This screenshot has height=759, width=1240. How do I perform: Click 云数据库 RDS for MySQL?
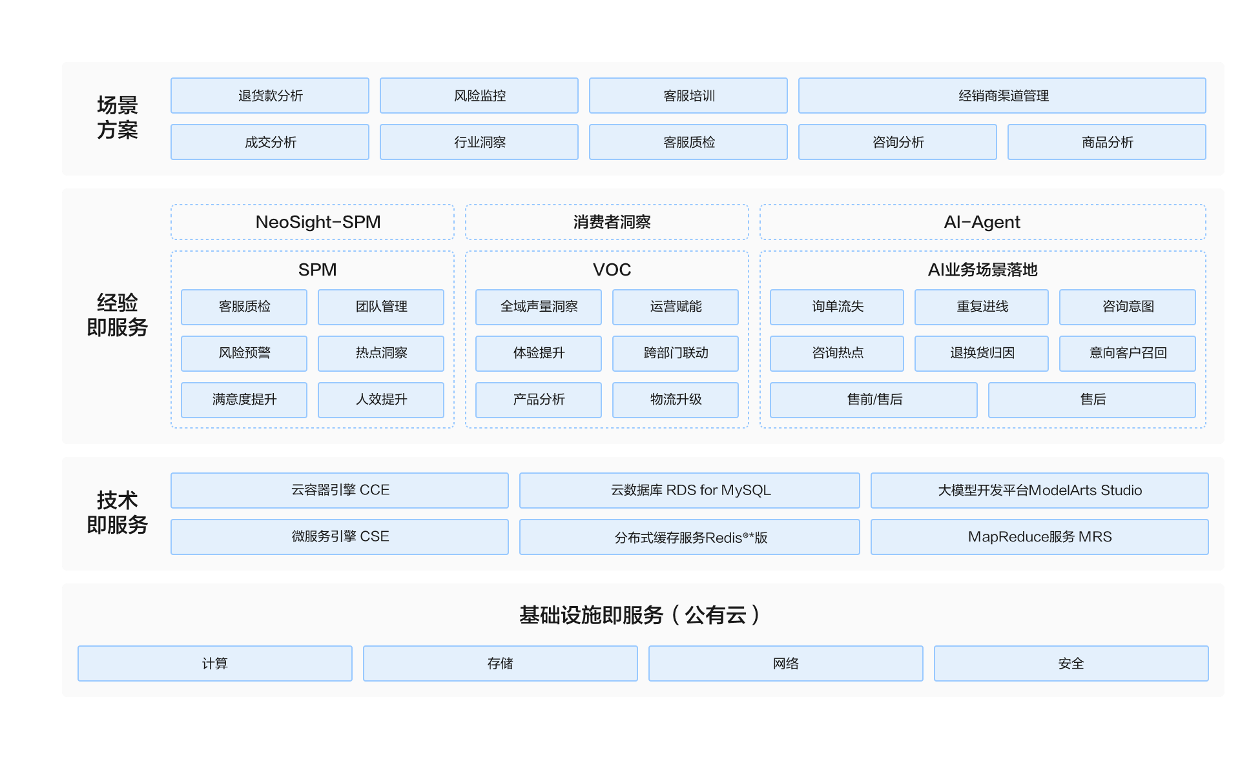(690, 491)
